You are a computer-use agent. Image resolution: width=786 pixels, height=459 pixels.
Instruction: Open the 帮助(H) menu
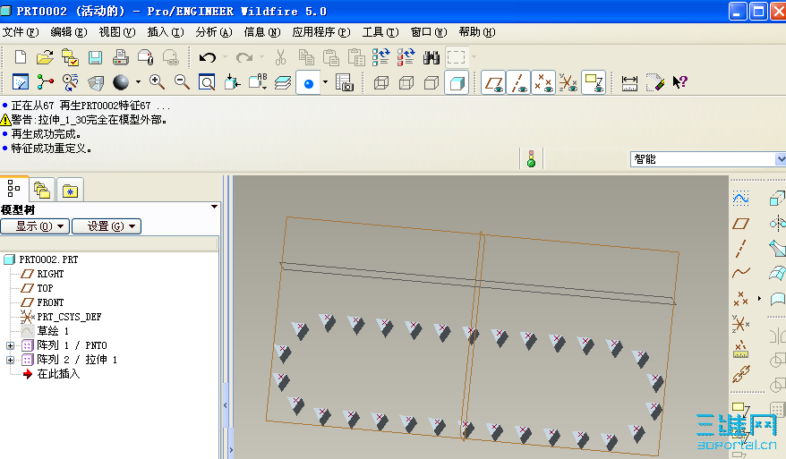click(x=477, y=32)
